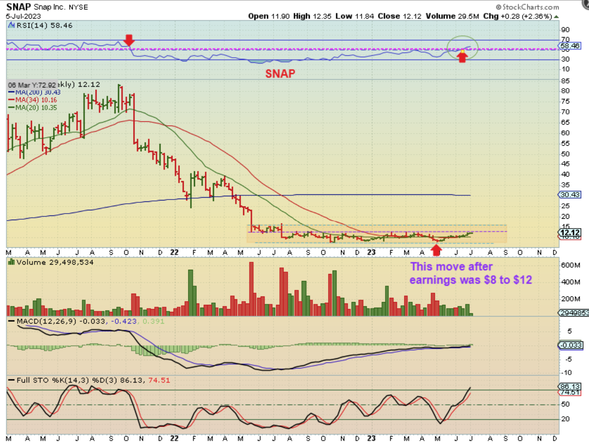This screenshot has height=444, width=589.
Task: Click the 30.43 moving average price tag
Action: [570, 195]
